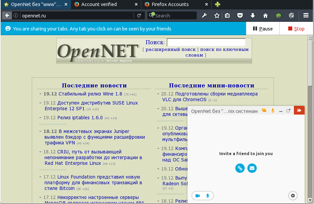
Task: Reload the opennet.ru page
Action: [139, 15]
